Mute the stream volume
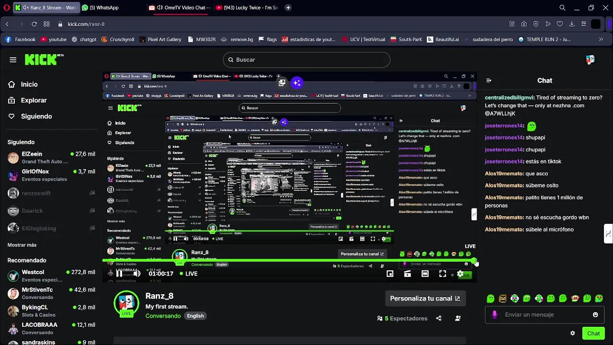Screen dimensions: 613x345 (137, 274)
